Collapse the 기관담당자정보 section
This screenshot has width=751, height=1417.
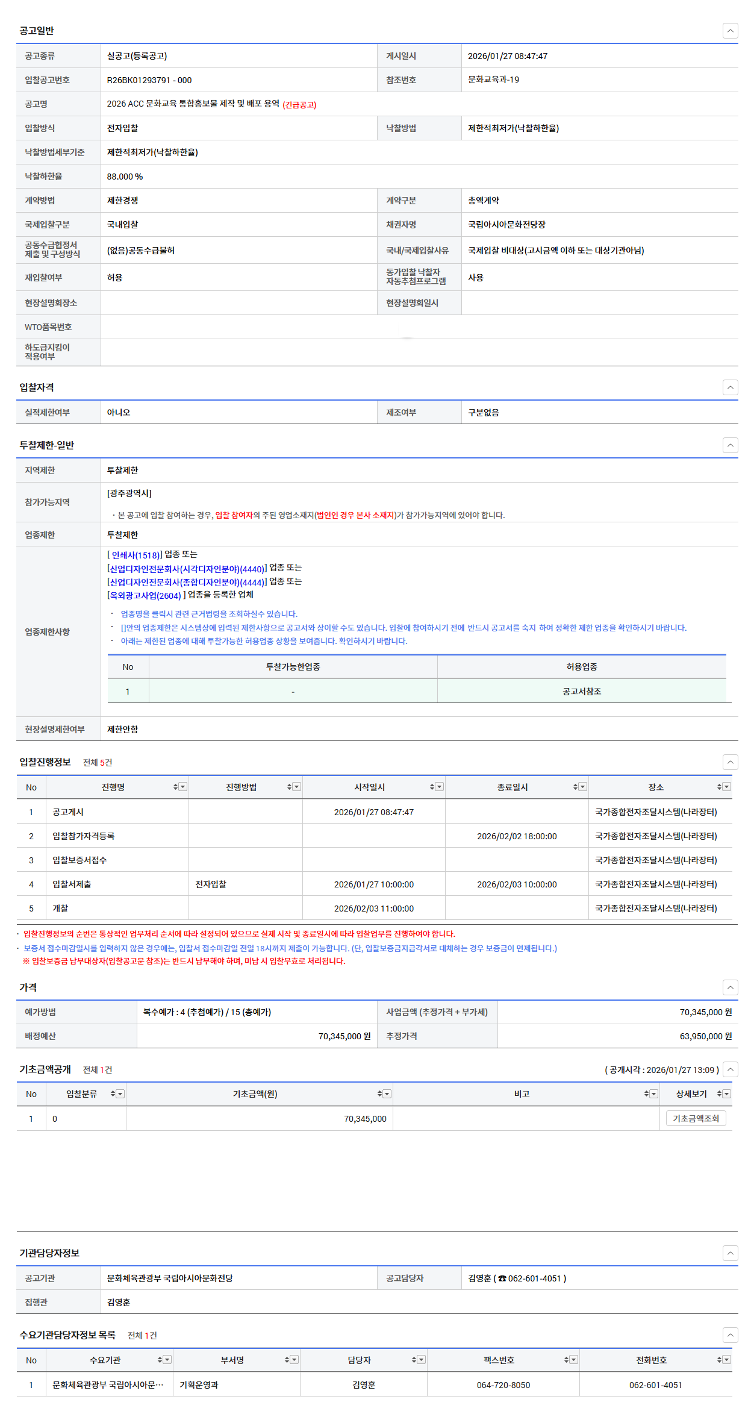point(730,1253)
